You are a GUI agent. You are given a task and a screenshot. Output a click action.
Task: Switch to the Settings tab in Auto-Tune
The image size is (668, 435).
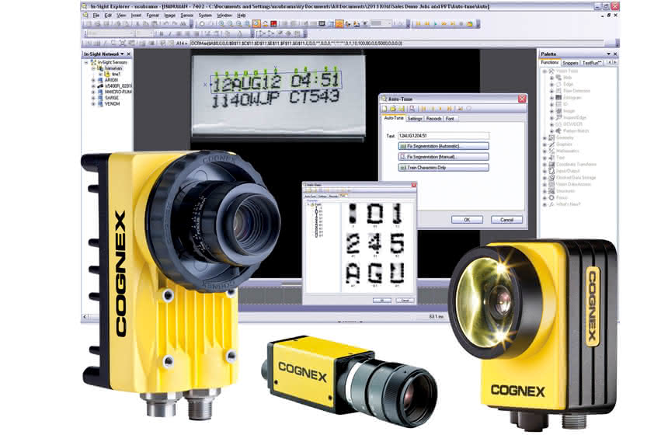(x=415, y=118)
